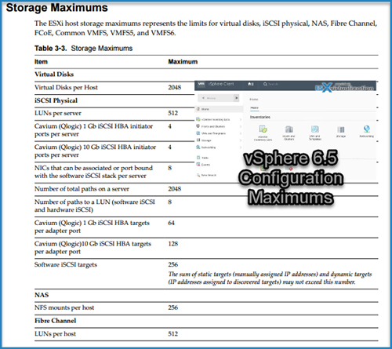
Task: Click 8 value for paths to a LUN
Action: tap(170, 202)
